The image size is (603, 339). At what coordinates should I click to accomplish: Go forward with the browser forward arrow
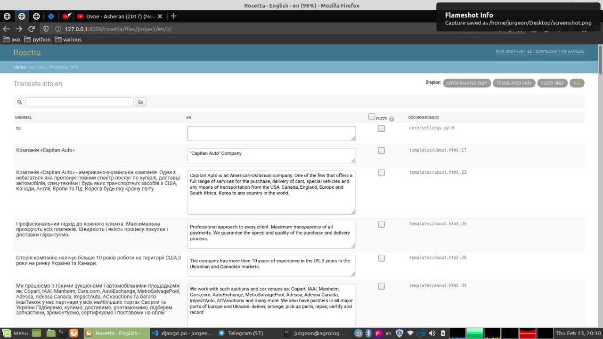[19, 29]
